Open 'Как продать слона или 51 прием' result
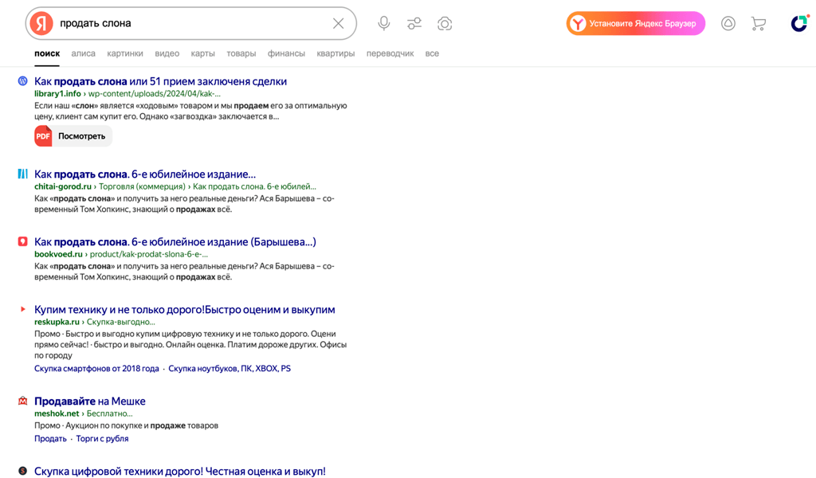Screen dimensions: 816x478 160,81
